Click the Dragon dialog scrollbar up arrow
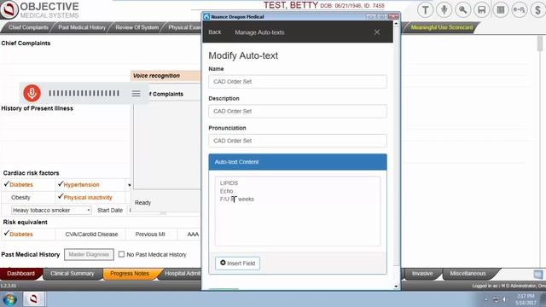546x307 pixels. click(x=396, y=24)
